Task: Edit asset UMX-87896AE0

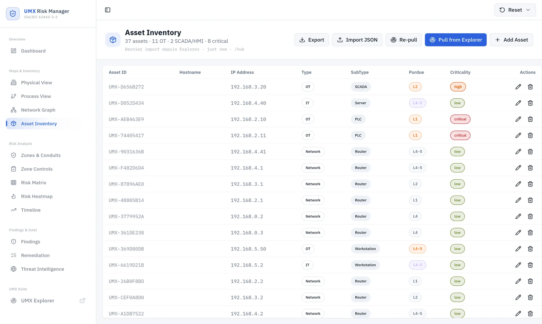Action: 518,184
